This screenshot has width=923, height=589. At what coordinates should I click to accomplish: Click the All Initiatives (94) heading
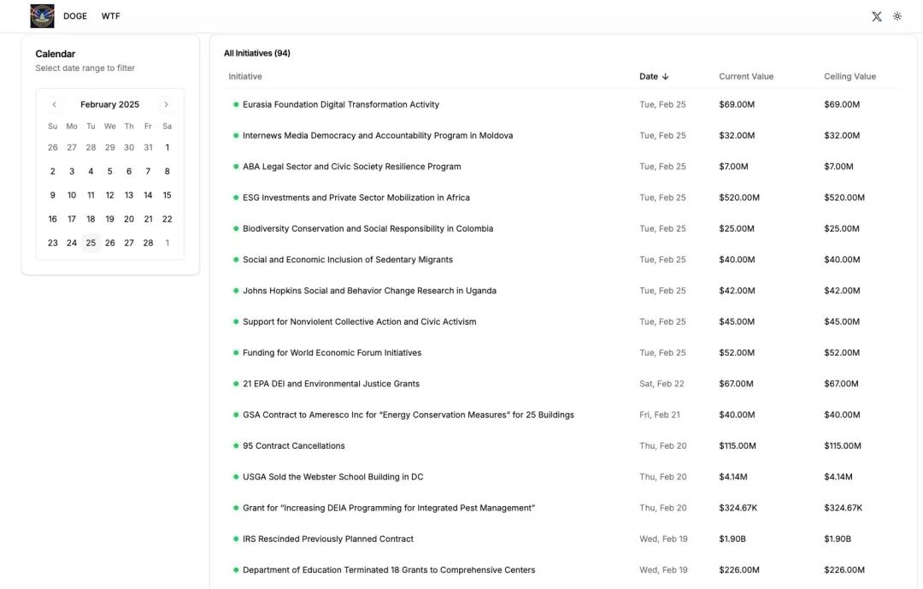pos(256,53)
